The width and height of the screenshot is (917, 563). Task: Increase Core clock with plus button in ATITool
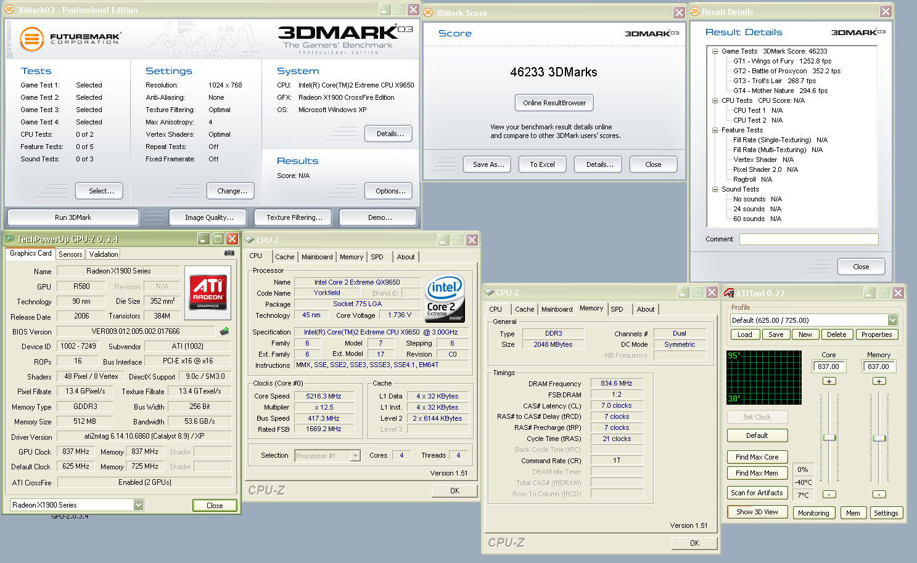(x=829, y=381)
